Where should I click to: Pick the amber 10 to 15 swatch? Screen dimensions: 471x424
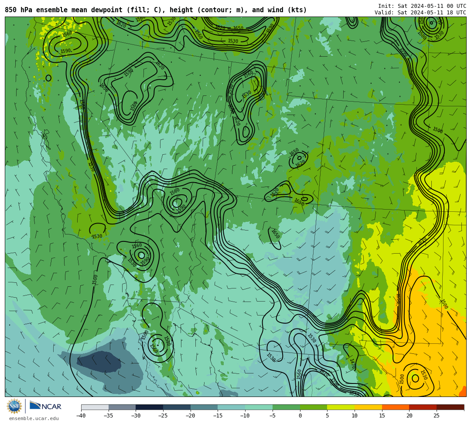coord(368,407)
